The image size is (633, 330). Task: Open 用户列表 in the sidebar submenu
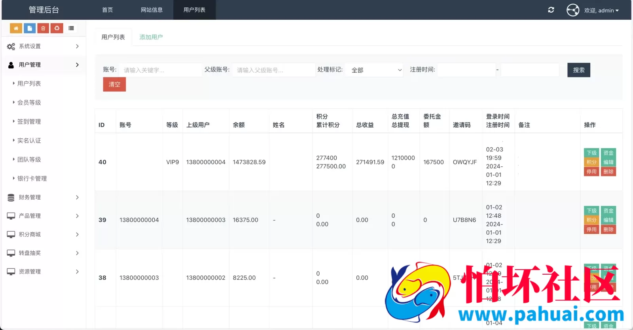click(x=29, y=83)
